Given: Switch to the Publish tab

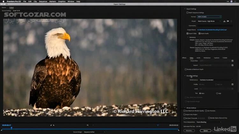Looking at the screenshot, I should 225,58.
